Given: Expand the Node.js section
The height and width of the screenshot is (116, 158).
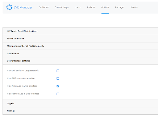Looking at the screenshot, I should tap(80, 111).
